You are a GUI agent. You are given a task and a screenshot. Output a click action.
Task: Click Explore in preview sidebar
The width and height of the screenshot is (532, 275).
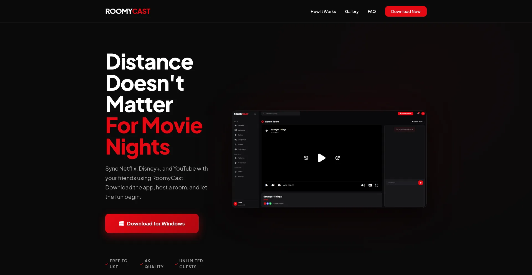[239, 135]
